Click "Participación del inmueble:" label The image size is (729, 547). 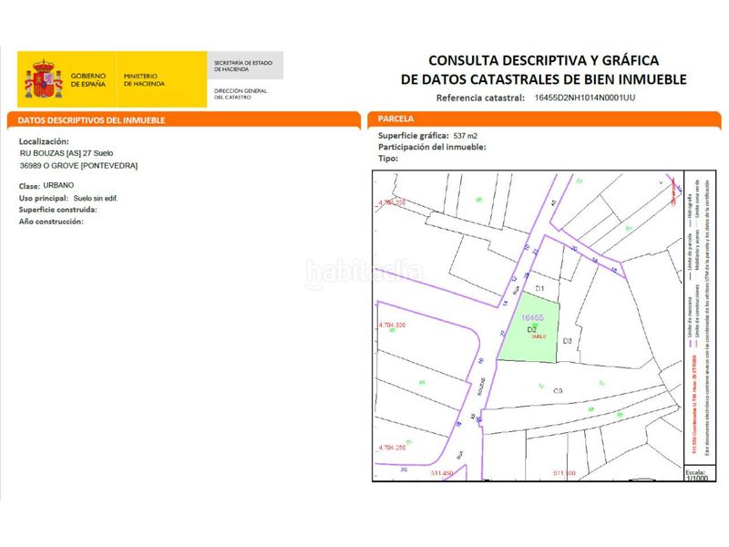point(432,147)
